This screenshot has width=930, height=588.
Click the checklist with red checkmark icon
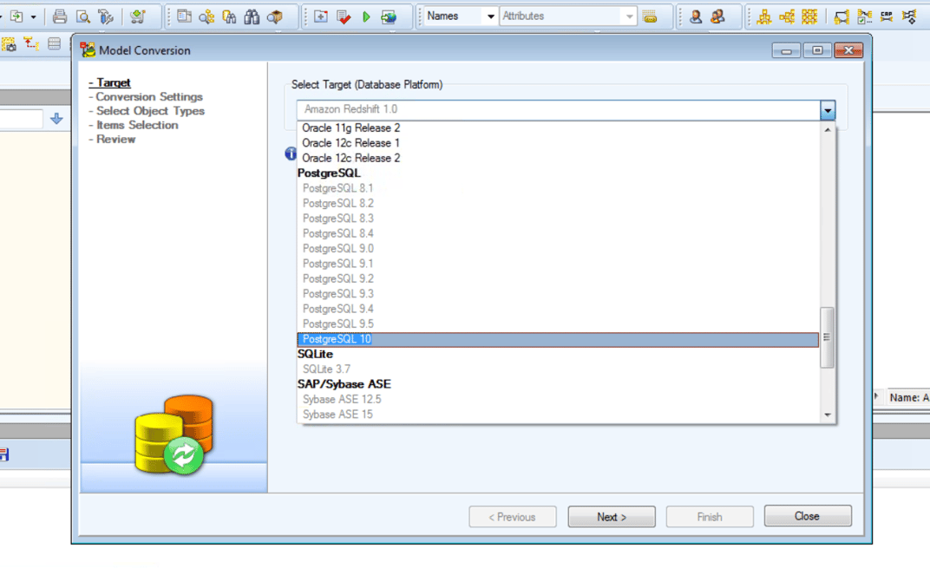[344, 16]
